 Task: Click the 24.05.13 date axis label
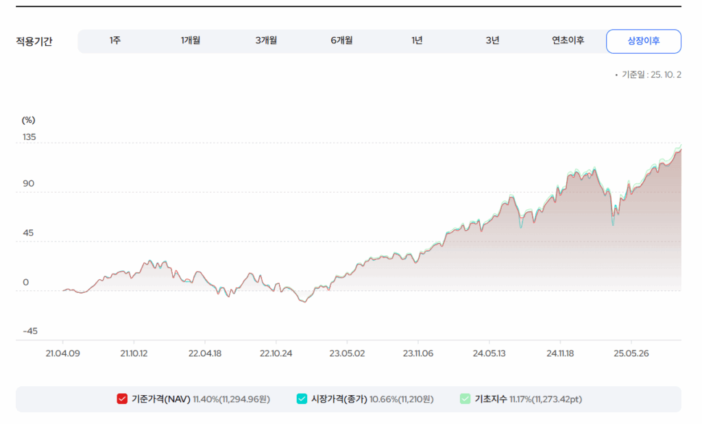coord(489,353)
